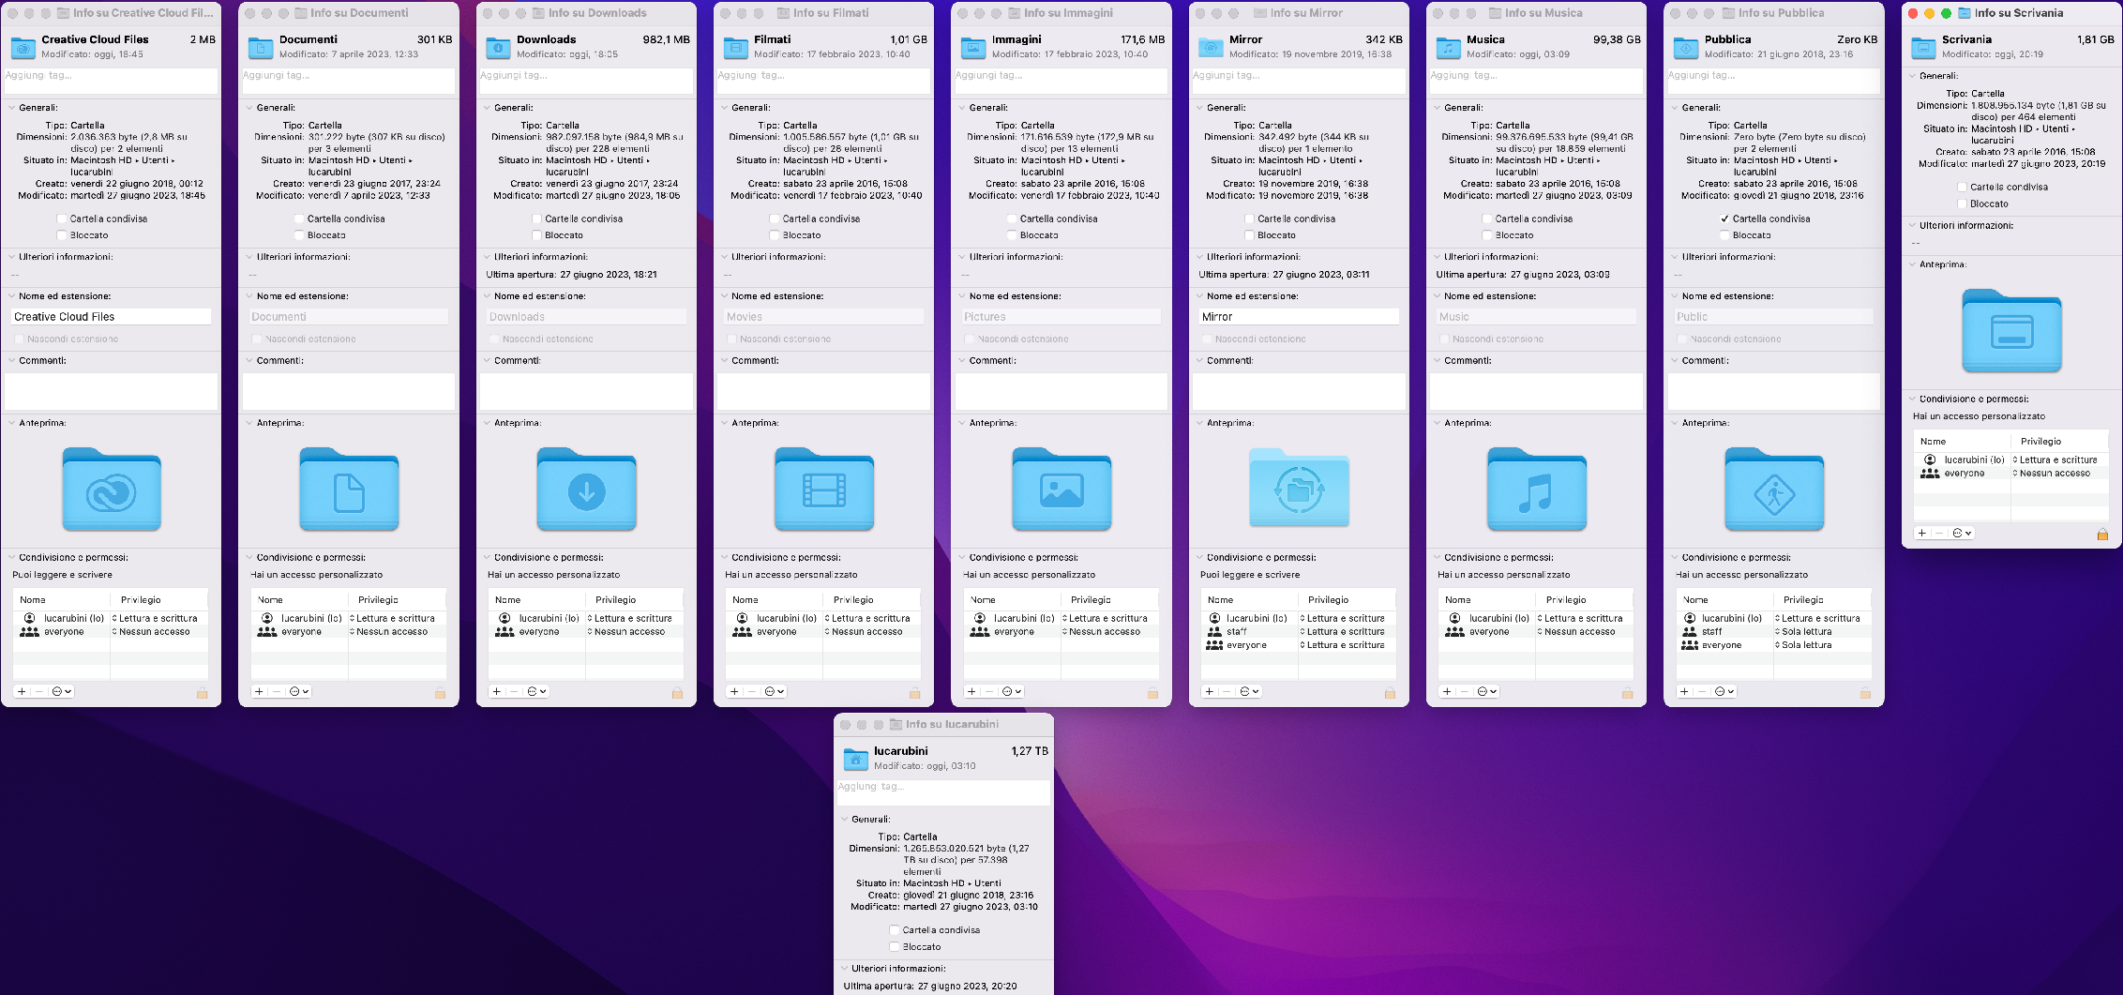The width and height of the screenshot is (2123, 995).
Task: Click the Creative Cloud folder preview icon
Action: 112,490
